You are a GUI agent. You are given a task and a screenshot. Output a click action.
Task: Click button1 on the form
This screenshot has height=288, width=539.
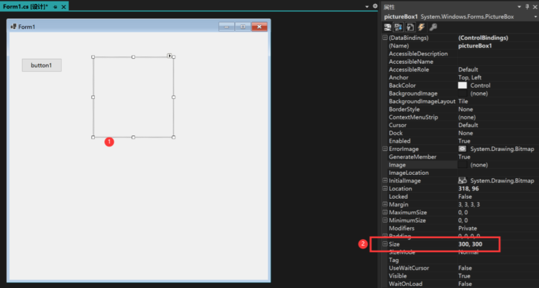click(x=41, y=65)
